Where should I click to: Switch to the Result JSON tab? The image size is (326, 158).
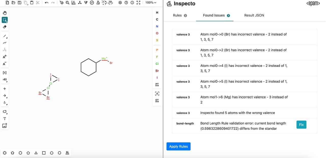254,15
